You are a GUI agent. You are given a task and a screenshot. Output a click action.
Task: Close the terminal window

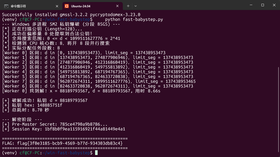click(x=274, y=5)
